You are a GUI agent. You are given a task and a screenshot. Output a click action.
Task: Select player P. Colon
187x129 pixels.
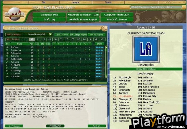[55, 47]
